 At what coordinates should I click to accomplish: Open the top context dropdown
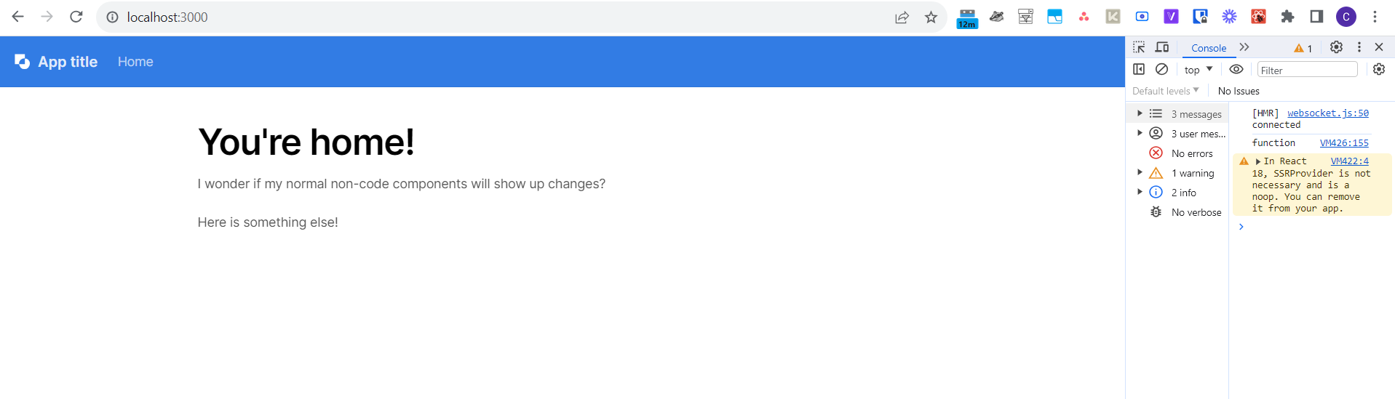pos(1198,70)
